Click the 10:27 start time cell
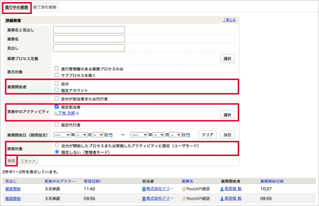 (266, 189)
